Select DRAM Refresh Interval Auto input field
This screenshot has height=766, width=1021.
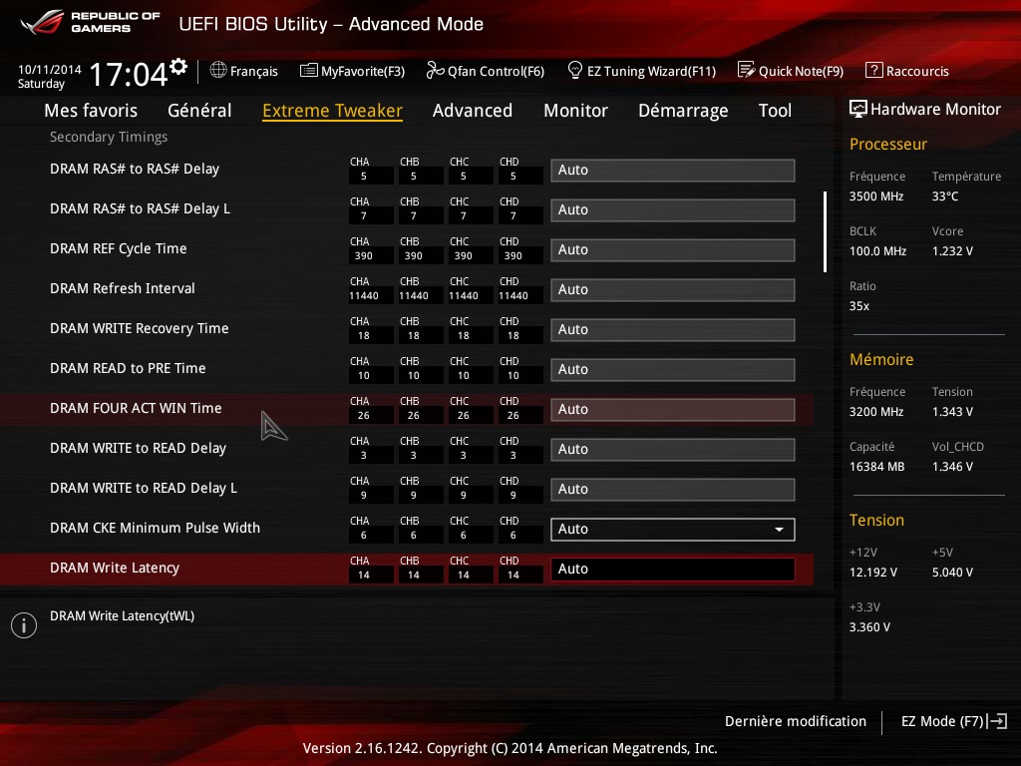point(672,290)
